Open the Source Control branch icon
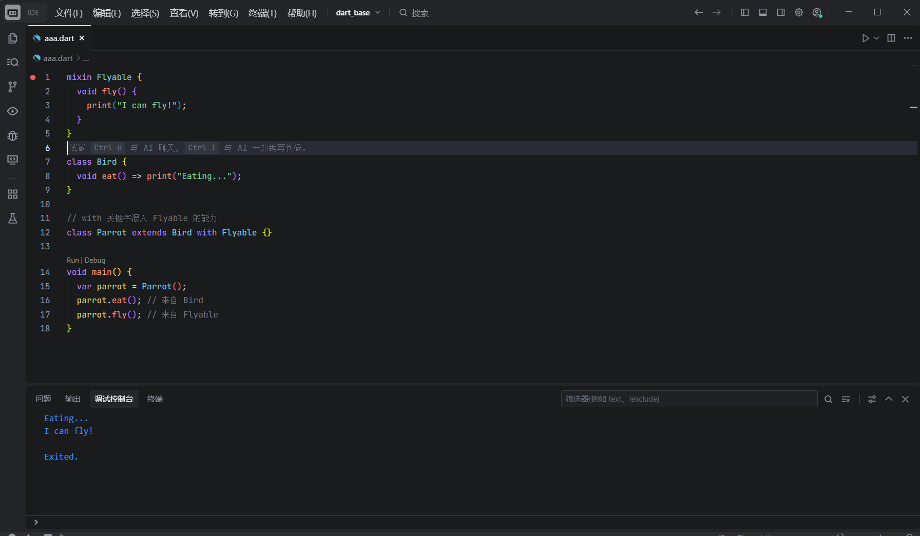The height and width of the screenshot is (536, 920). (x=13, y=87)
